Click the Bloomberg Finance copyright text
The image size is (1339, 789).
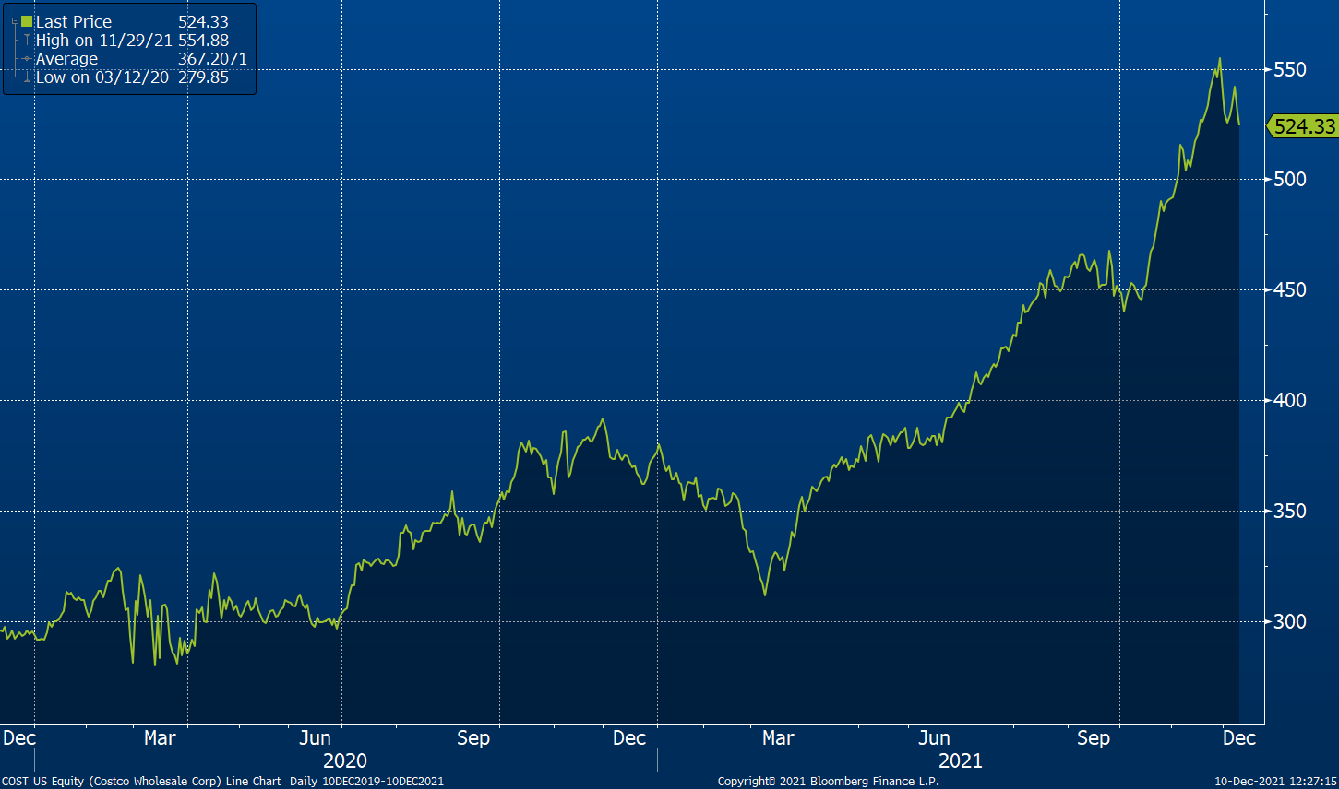pyautogui.click(x=829, y=782)
